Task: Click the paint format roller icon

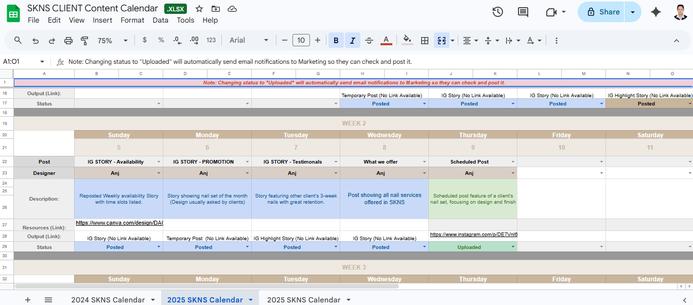Action: click(x=85, y=40)
